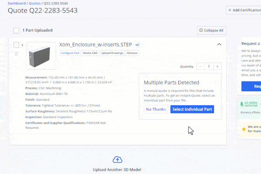The image size is (261, 174).
Task: Increase quantity with plus button
Action: 217,67
